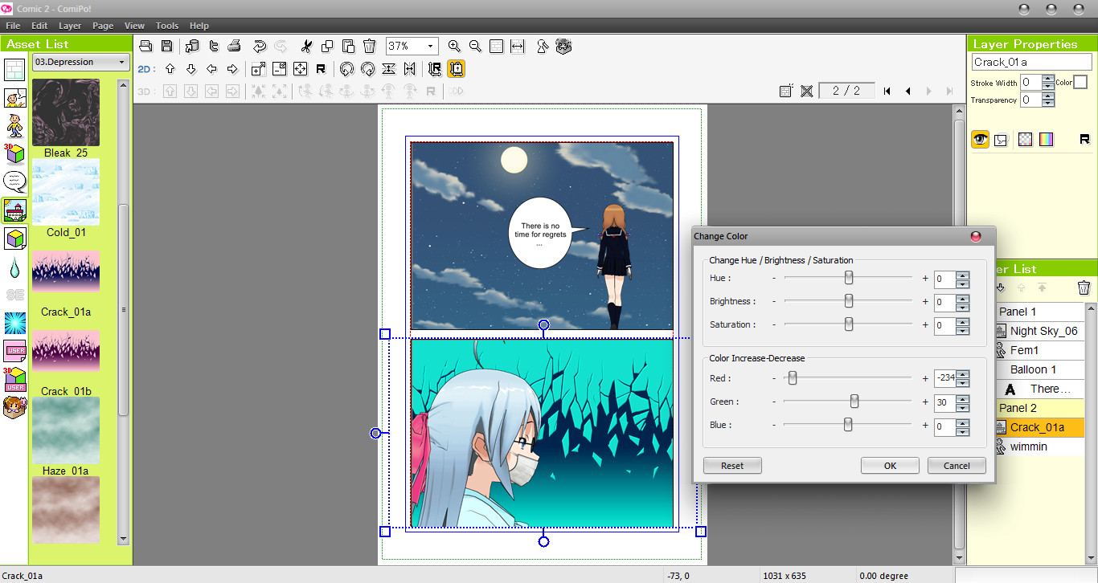Viewport: 1098px width, 583px height.
Task: Toggle the balloon tail icon in Layer Properties
Action: (1000, 139)
